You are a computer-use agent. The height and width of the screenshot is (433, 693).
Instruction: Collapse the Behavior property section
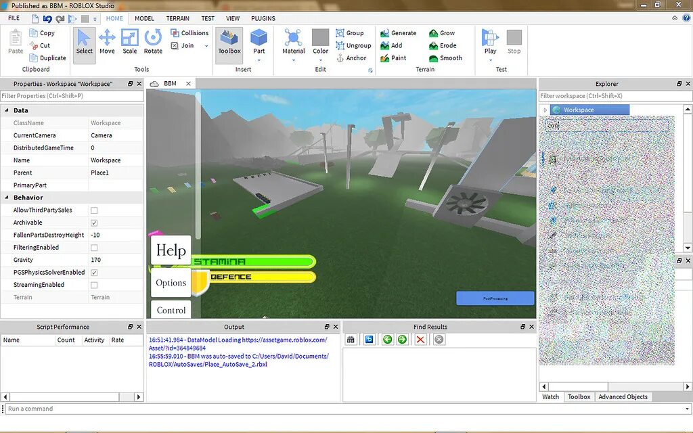[x=7, y=197]
